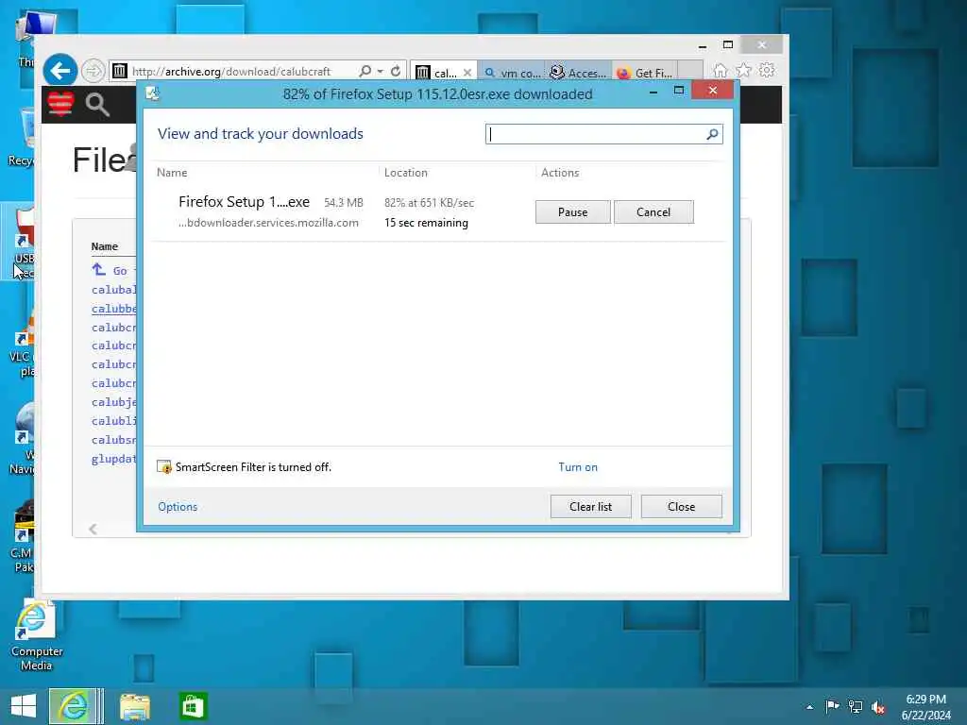Open the IE tools gear icon
Screen dimensions: 967x725
[x=767, y=70]
